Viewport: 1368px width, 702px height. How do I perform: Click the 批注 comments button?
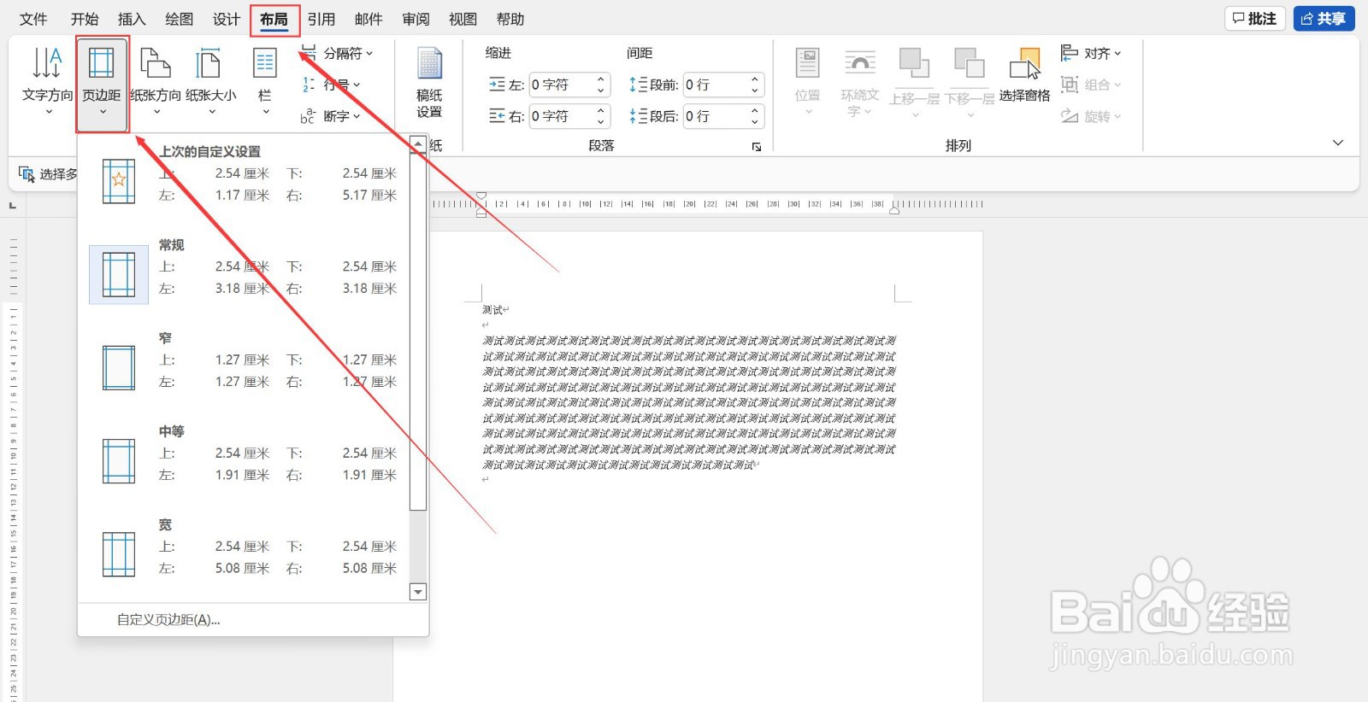(x=1255, y=19)
